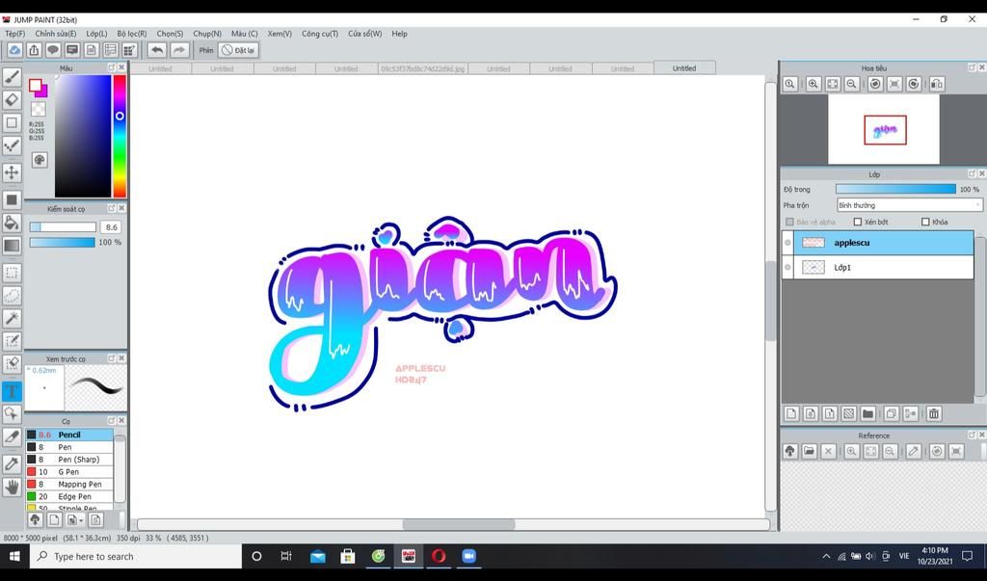Open reference image with folder icon
Screen dimensions: 987x581
809,451
